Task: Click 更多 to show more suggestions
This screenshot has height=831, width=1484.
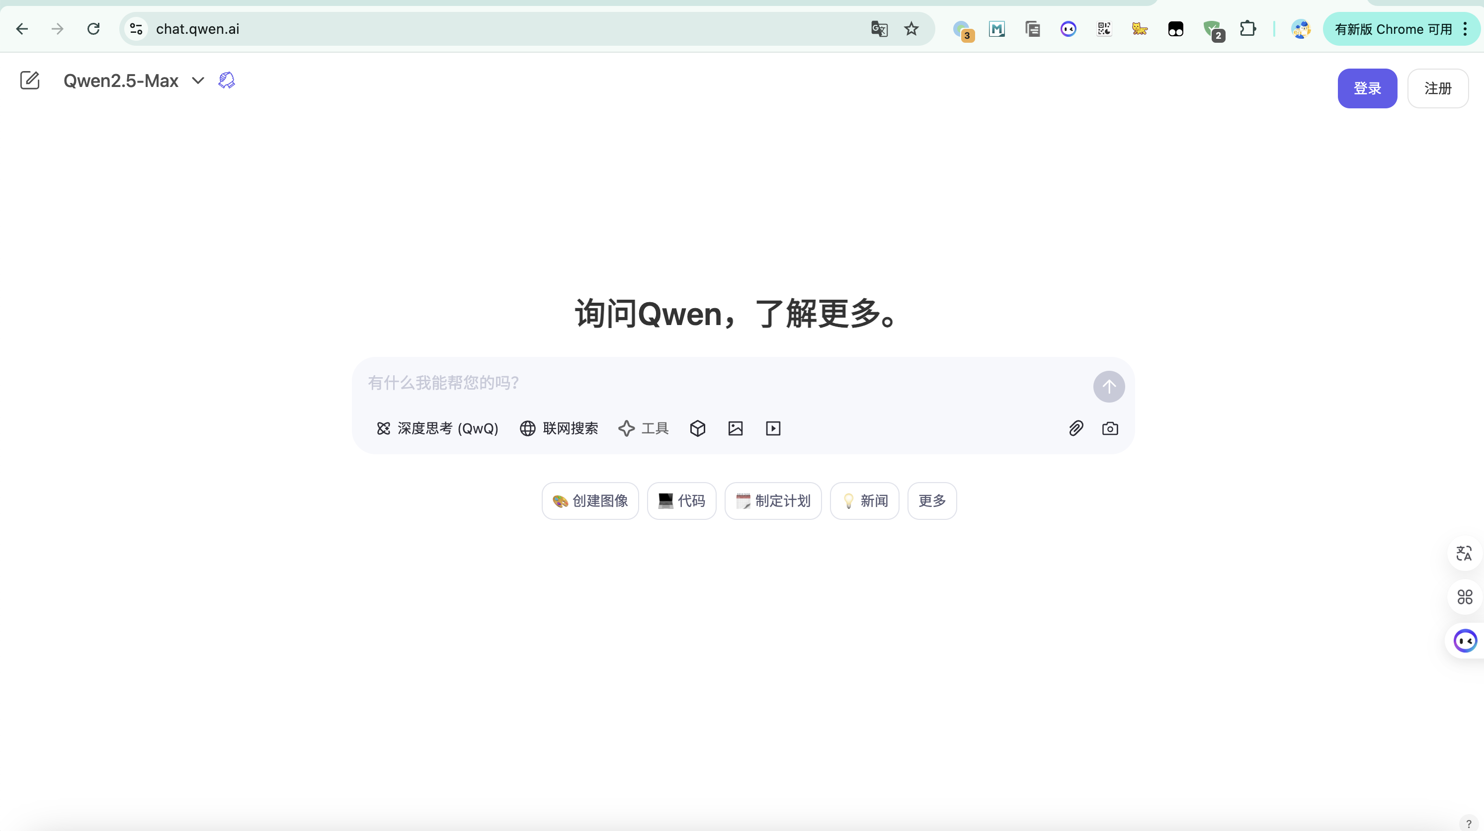Action: coord(932,501)
